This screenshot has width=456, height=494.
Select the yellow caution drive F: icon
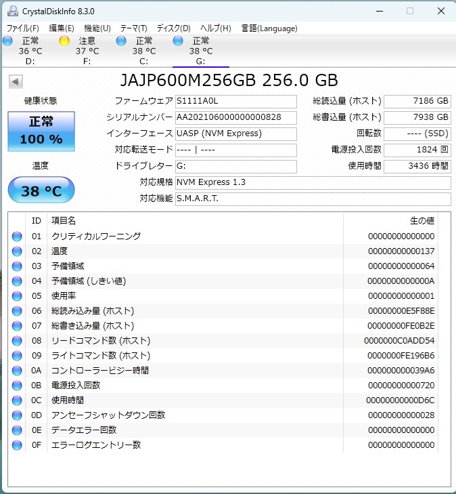click(x=65, y=41)
